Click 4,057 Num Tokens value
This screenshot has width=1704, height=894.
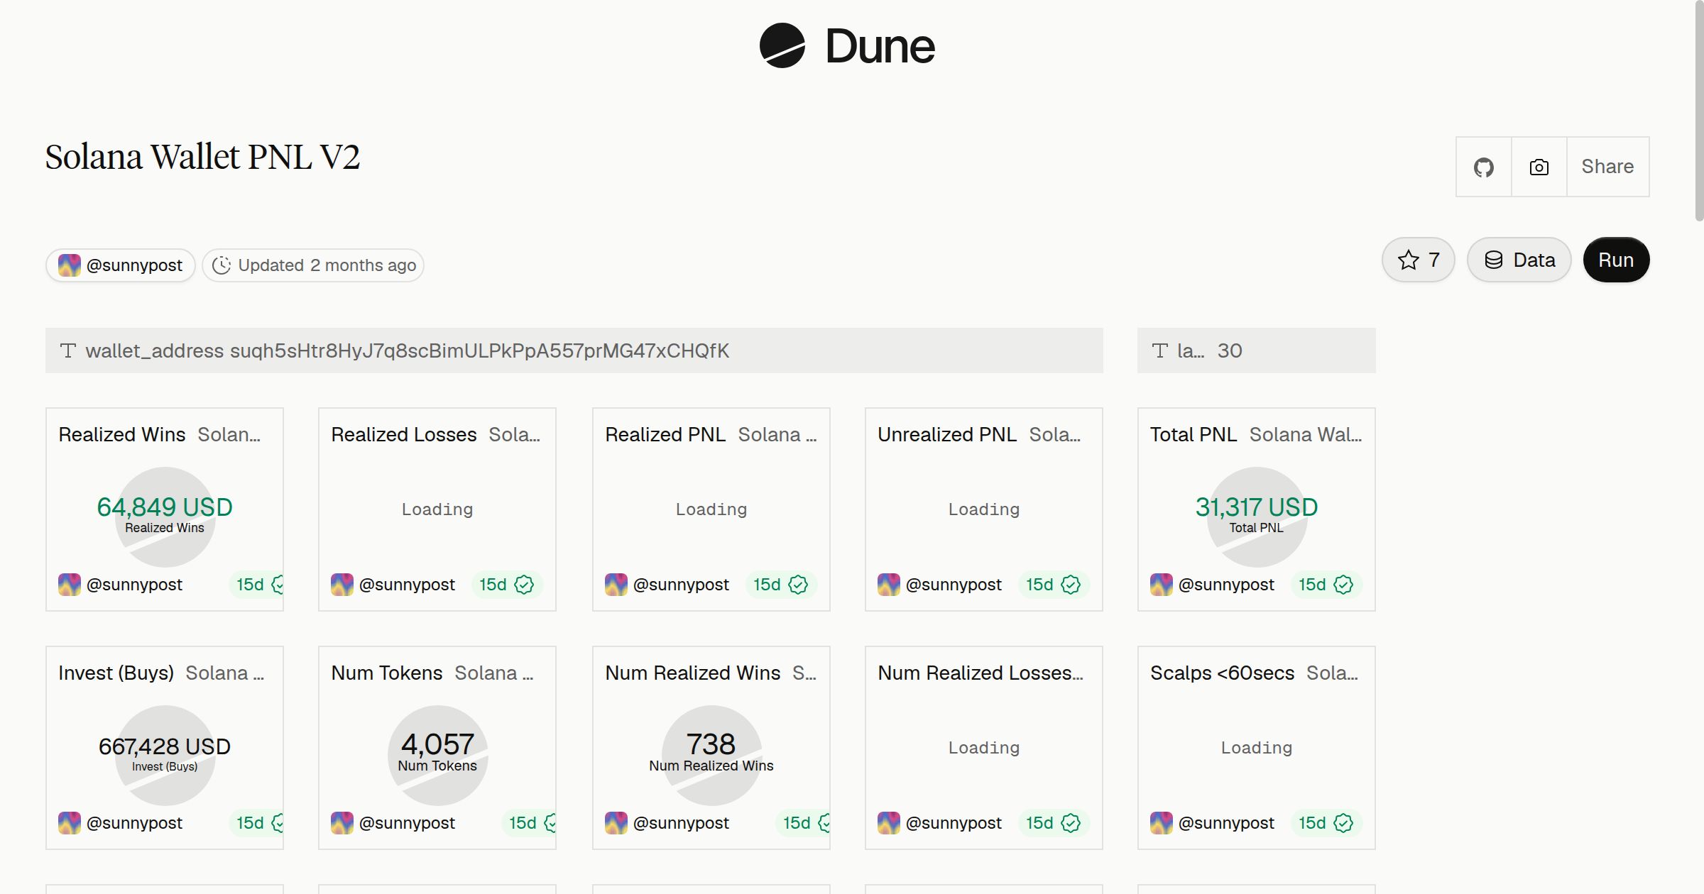point(437,744)
